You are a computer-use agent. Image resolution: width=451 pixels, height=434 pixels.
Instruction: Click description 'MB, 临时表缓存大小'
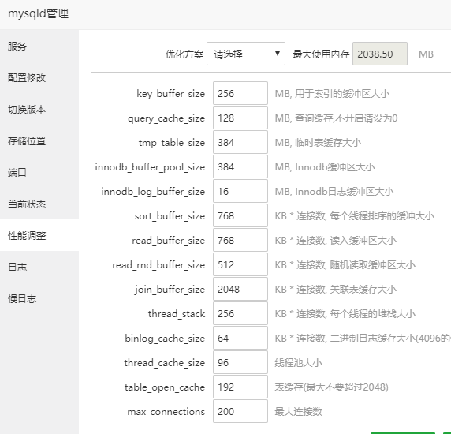(318, 143)
